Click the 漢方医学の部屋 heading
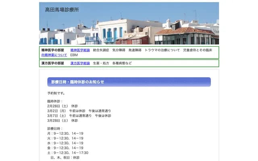Viewport: 258px width, 161px height. tap(53, 63)
